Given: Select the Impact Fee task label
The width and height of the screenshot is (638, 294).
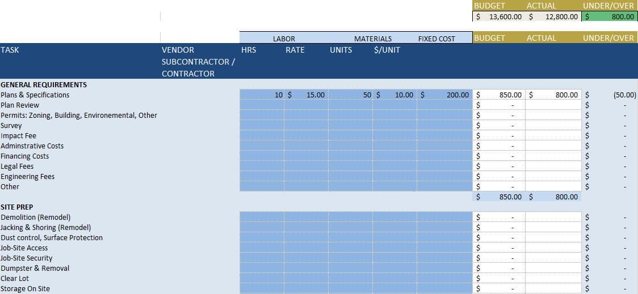Looking at the screenshot, I should 19,135.
